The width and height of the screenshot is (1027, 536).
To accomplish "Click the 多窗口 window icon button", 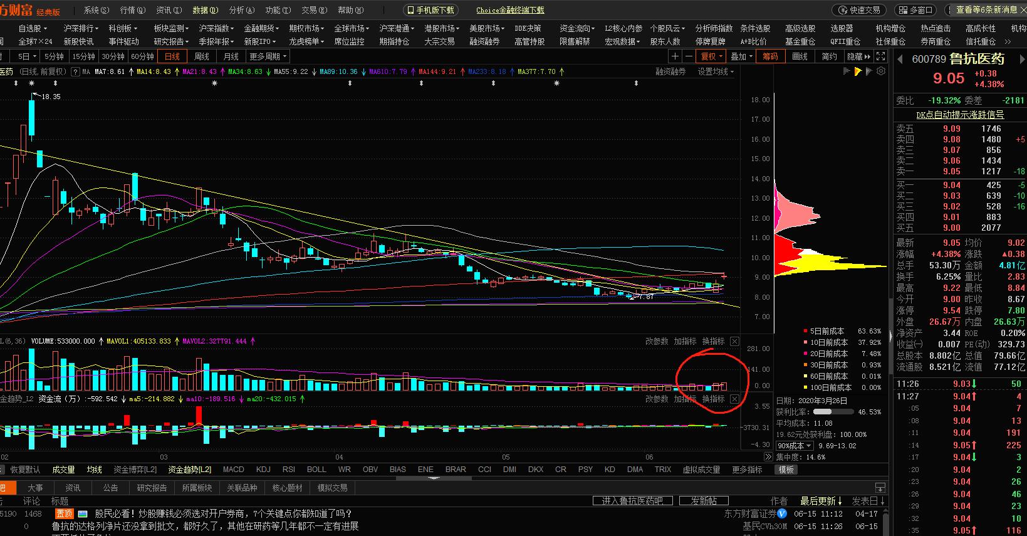I will click(914, 10).
